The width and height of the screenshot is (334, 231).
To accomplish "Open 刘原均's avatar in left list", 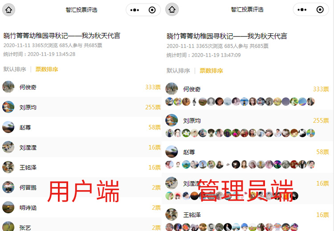I will 8,107.
